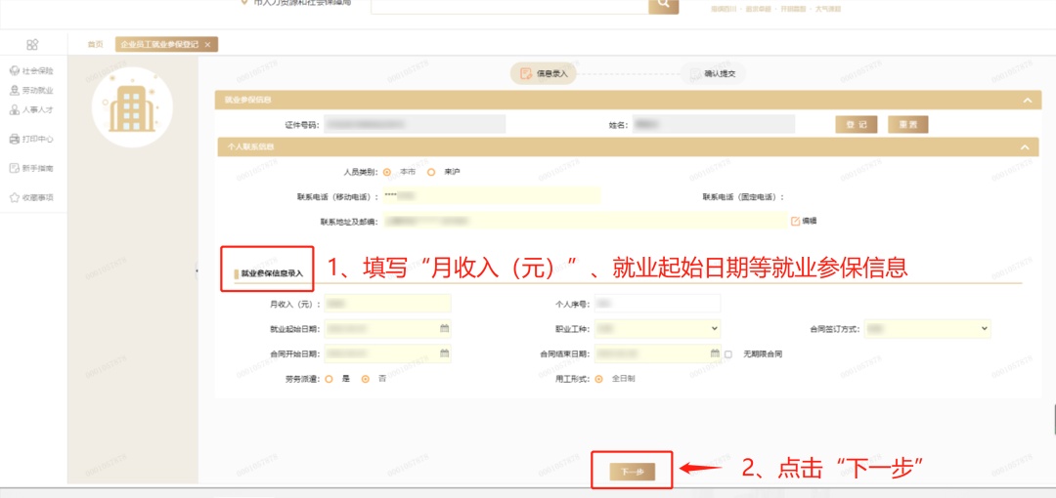Open 社会保险 in the sidebar

[31, 71]
